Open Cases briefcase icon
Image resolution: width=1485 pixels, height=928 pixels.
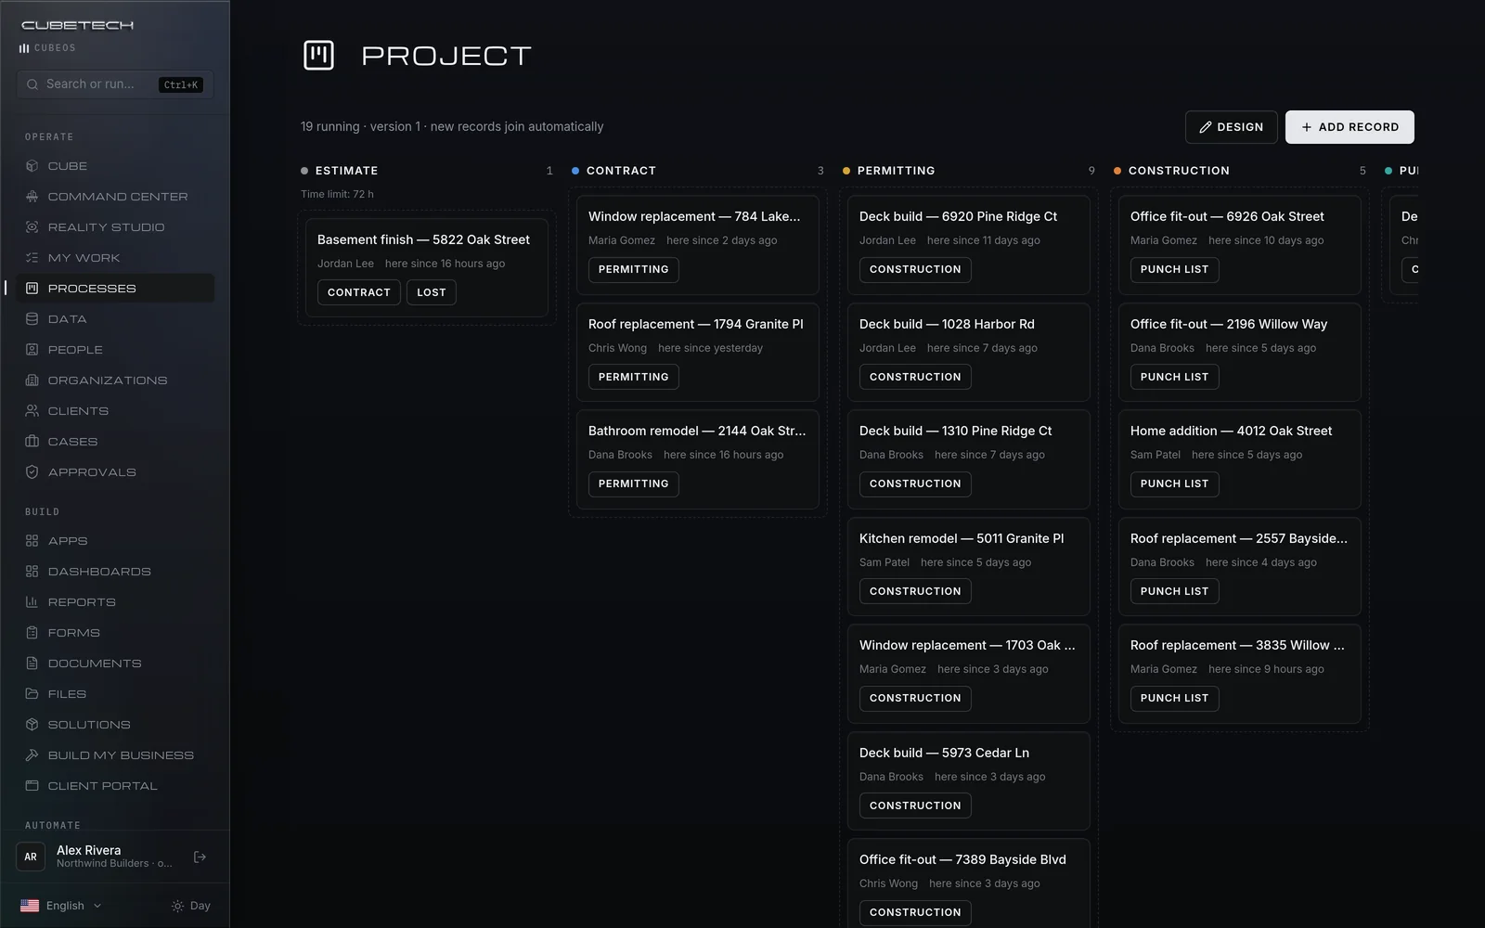[x=32, y=442]
